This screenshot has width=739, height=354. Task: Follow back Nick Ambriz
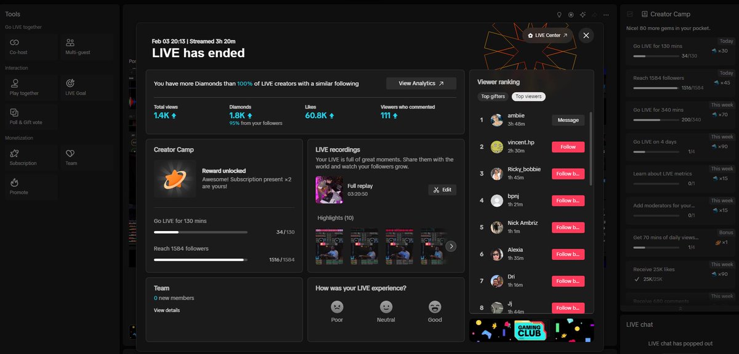568,227
